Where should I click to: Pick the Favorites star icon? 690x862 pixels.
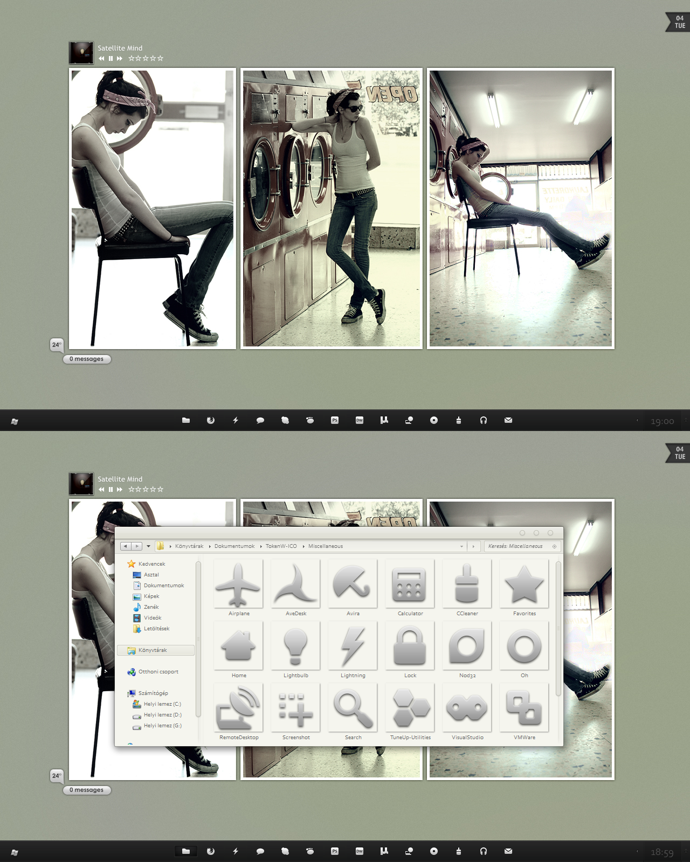point(524,588)
